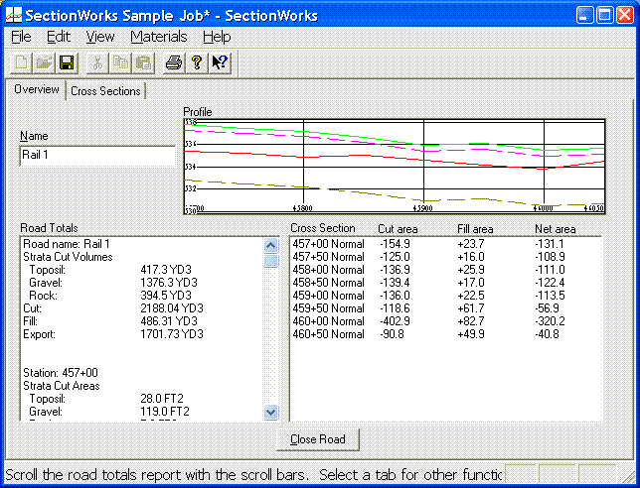Click the net area value -131.1
Viewport: 640px width, 488px height.
pos(550,244)
